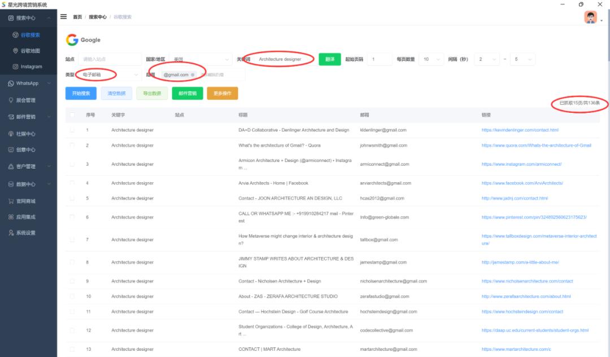This screenshot has height=357, width=610.
Task: Expand the WhatsApp sidebar submenu
Action: tap(28, 83)
